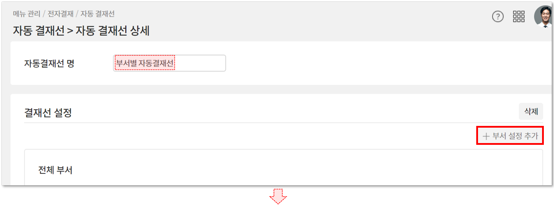Go to 메뉴 관리 in the breadcrumb

point(27,14)
